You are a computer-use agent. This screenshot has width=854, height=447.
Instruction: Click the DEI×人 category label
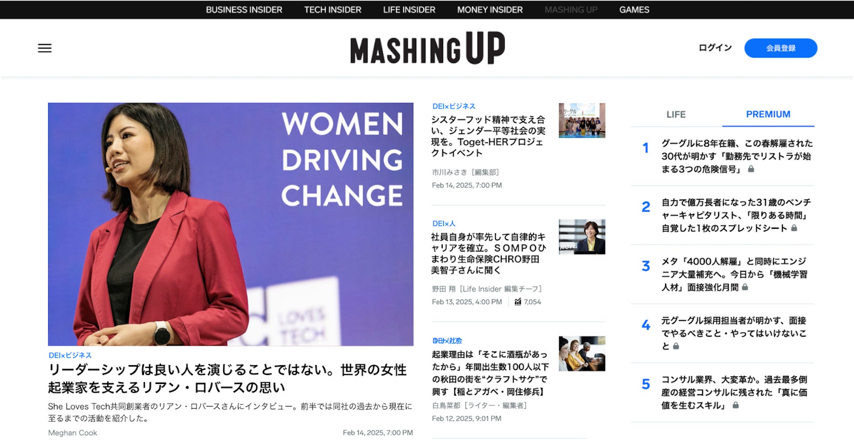(x=444, y=223)
